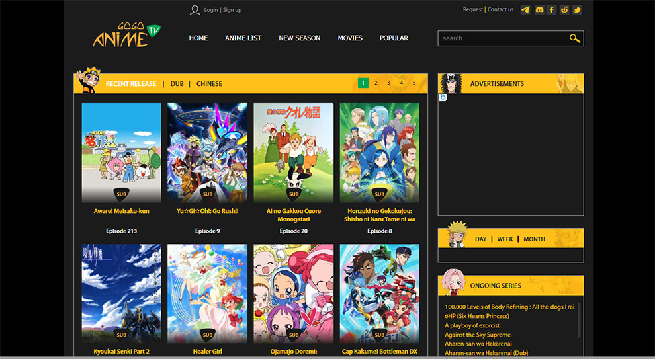Image resolution: width=655 pixels, height=359 pixels.
Task: Click the Ai no Gakkou Cuore Monogatari title
Action: tap(294, 215)
